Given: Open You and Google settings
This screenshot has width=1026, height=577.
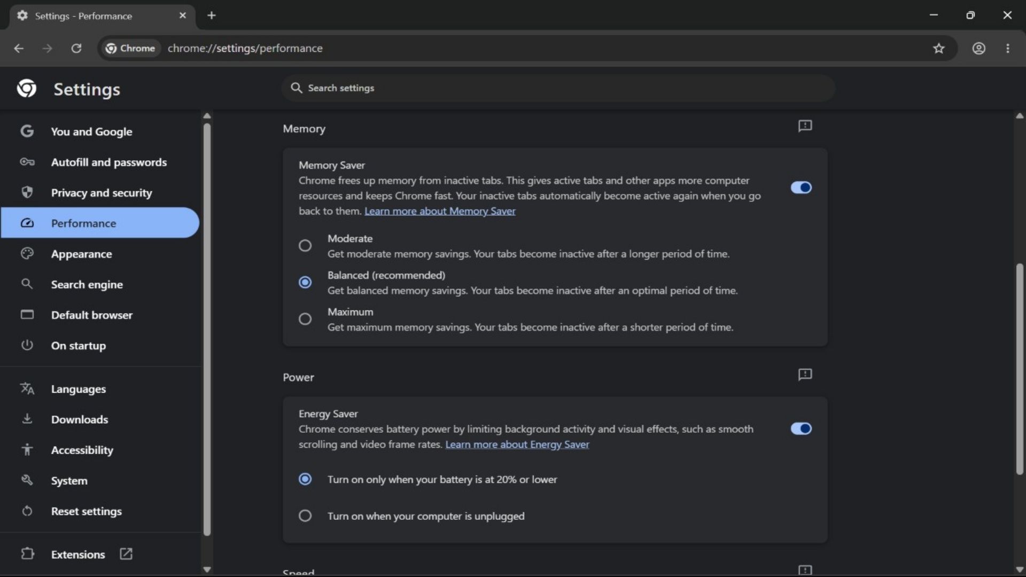Looking at the screenshot, I should 100,131.
